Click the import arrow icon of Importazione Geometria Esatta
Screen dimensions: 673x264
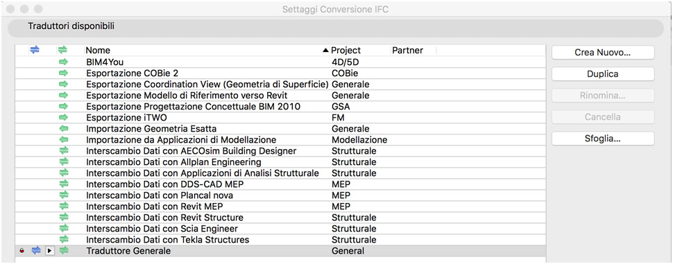point(64,129)
